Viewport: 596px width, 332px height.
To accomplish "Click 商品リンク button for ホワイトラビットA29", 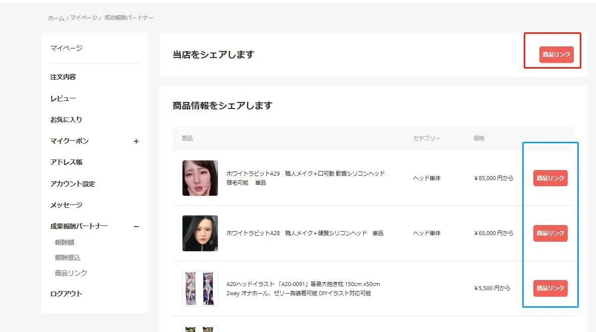I will click(x=550, y=178).
